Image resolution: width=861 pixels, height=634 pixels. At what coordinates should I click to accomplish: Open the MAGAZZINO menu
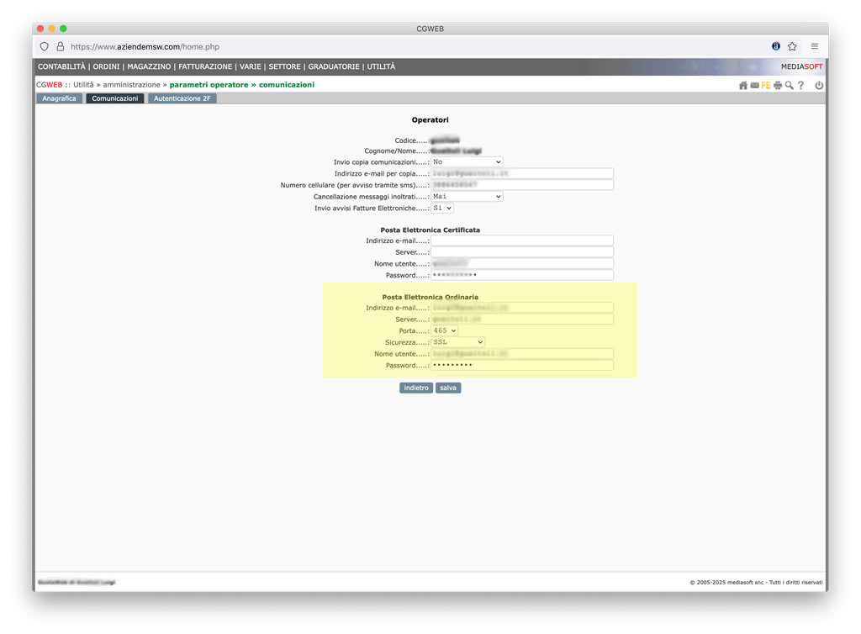[x=149, y=66]
